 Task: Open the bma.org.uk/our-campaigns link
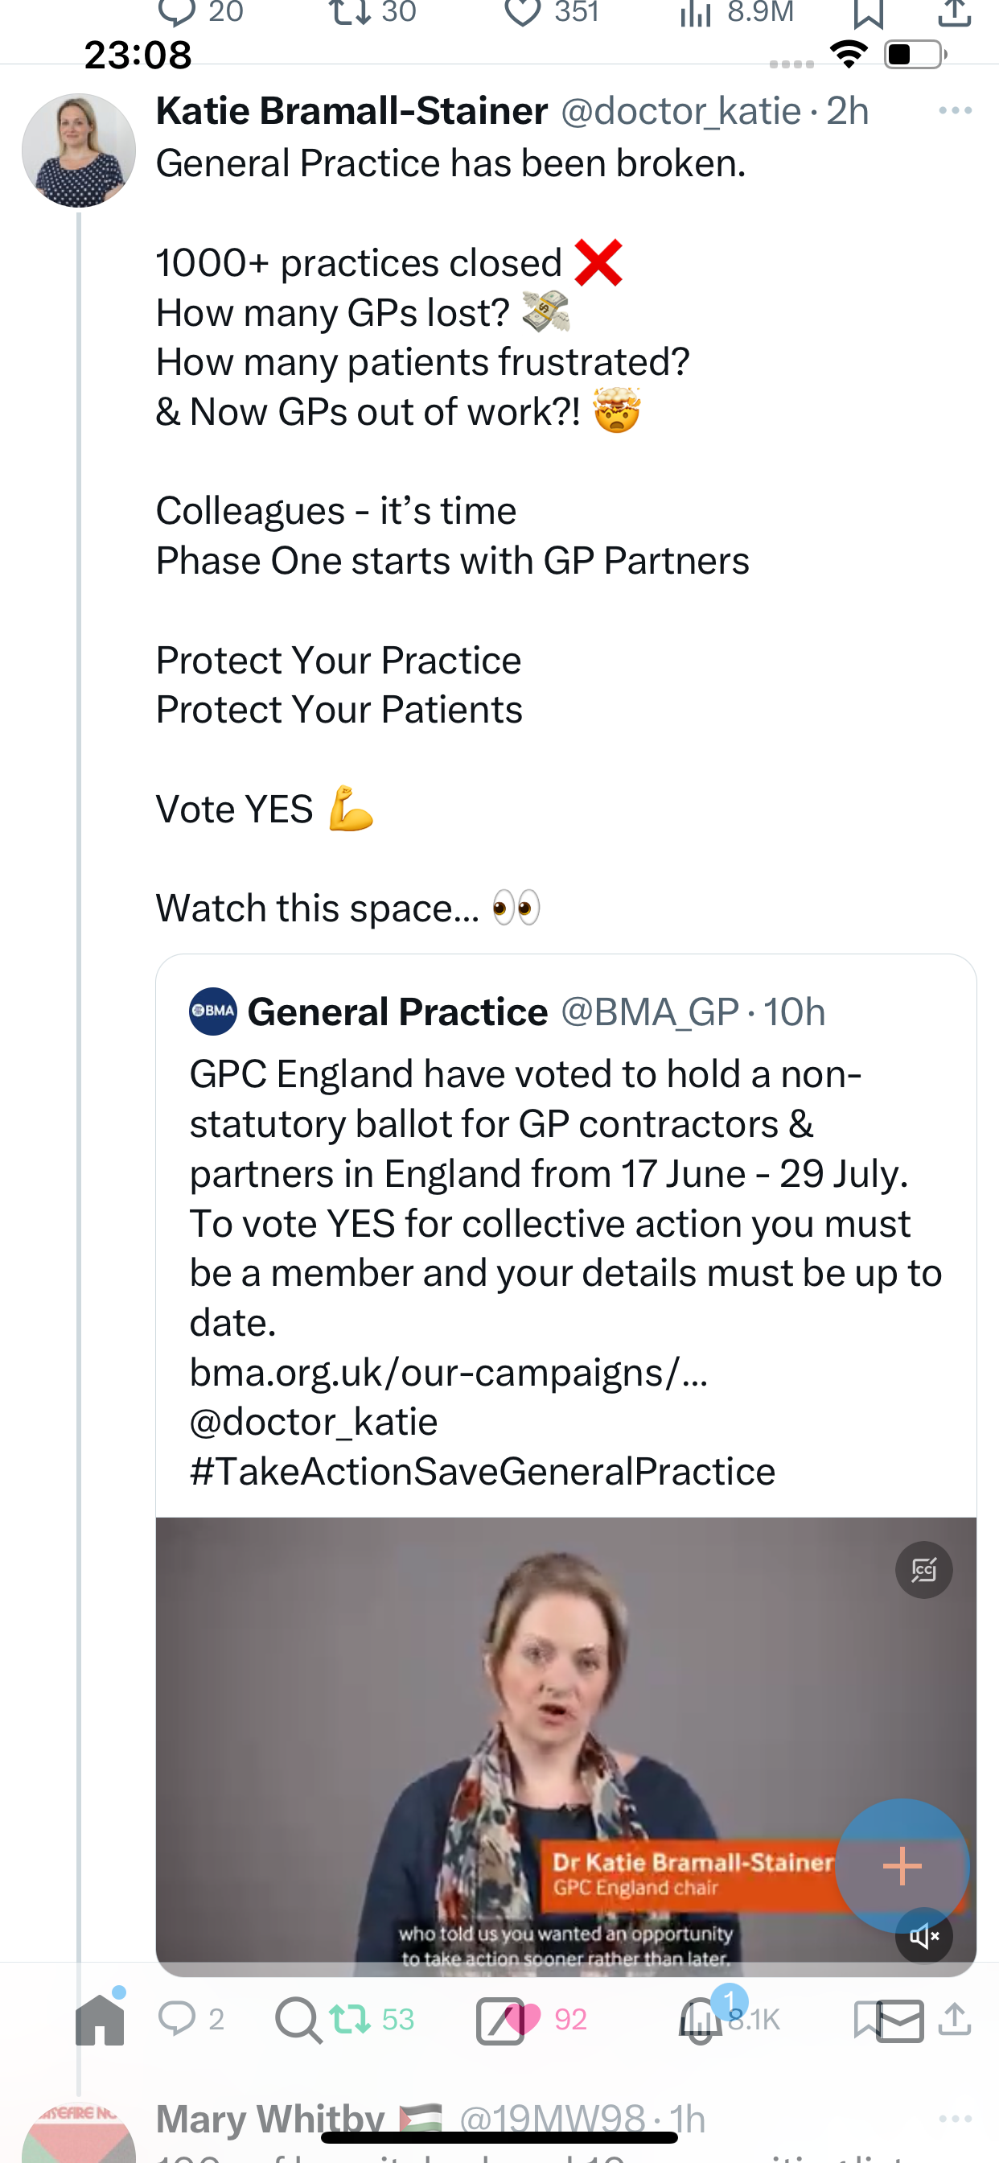[448, 1372]
